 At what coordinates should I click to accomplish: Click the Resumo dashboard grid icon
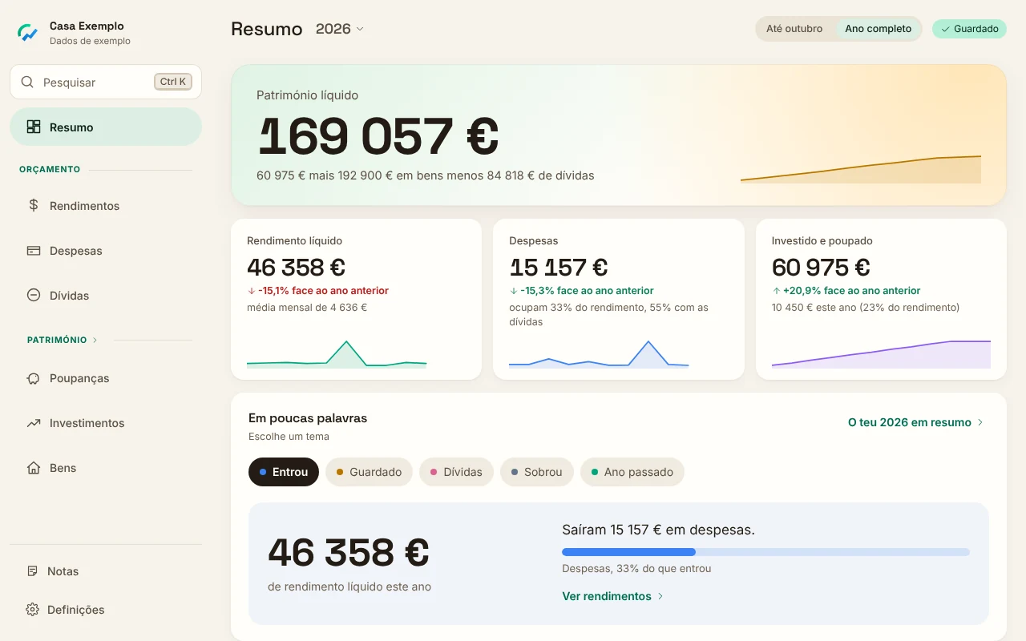coord(34,127)
